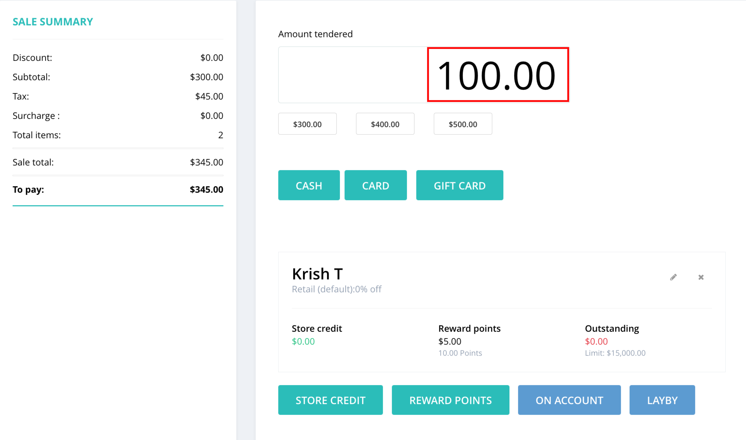Pay using the CASH button
The image size is (746, 440).
(x=309, y=185)
